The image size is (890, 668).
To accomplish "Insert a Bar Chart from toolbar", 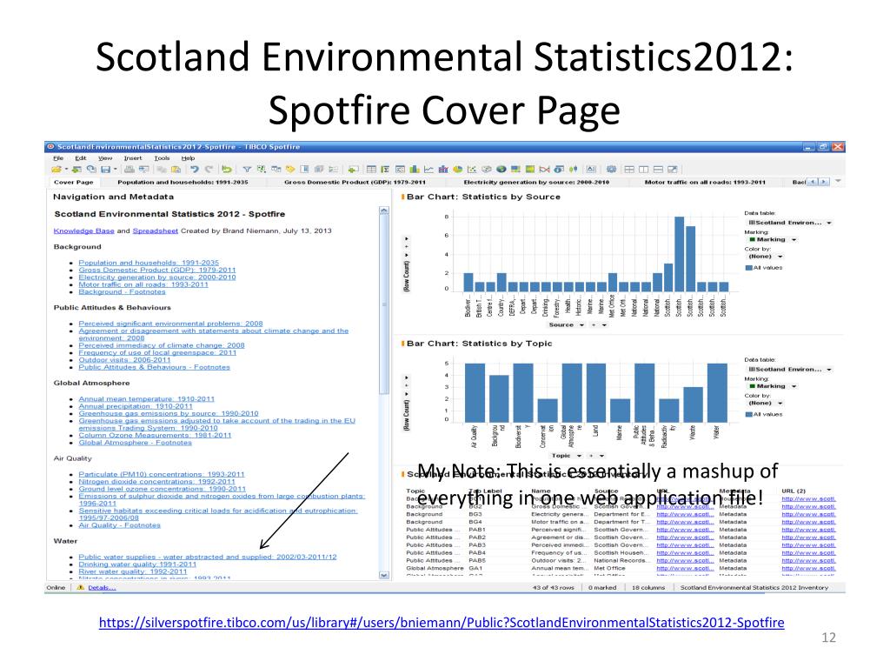I will tap(415, 170).
